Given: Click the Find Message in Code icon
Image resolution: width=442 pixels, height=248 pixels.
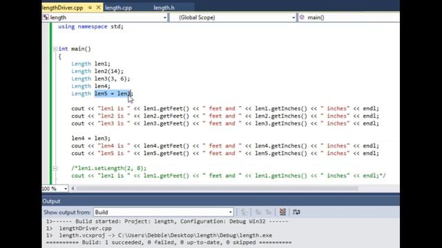Looking at the screenshot, I should coord(244,212).
